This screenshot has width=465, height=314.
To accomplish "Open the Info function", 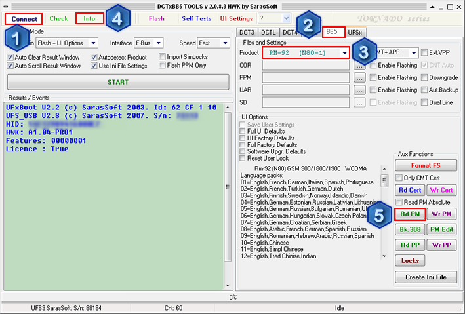I will pyautogui.click(x=90, y=18).
